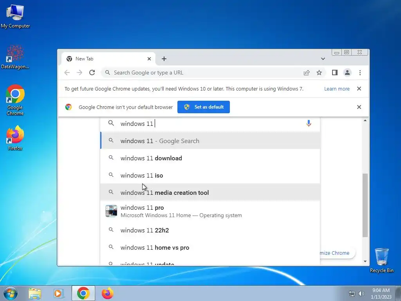This screenshot has width=401, height=301.
Task: Expand the tab search chevron
Action: pyautogui.click(x=323, y=59)
